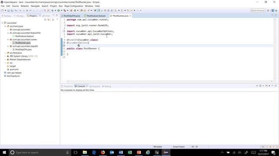Open the Refactor menu

point(25,6)
